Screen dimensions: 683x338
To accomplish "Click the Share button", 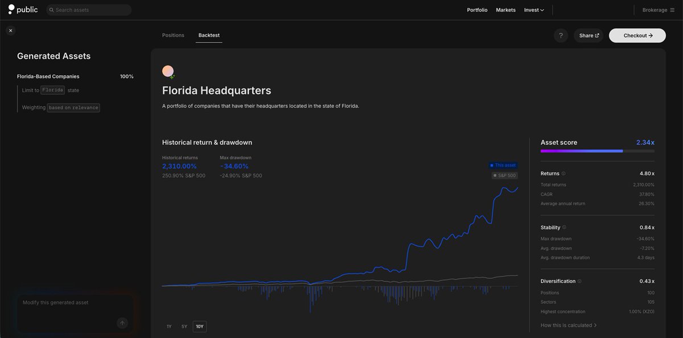I will coord(589,35).
